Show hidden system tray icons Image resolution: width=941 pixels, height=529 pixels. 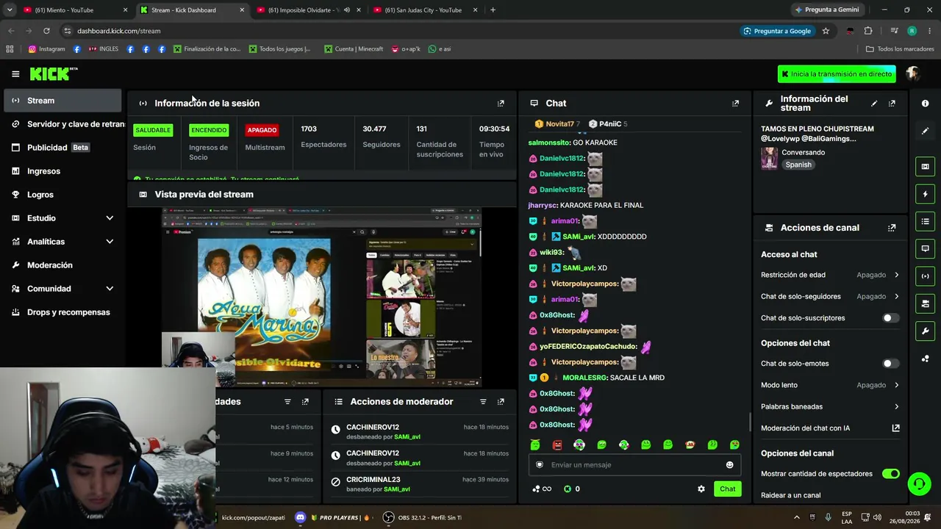(796, 517)
